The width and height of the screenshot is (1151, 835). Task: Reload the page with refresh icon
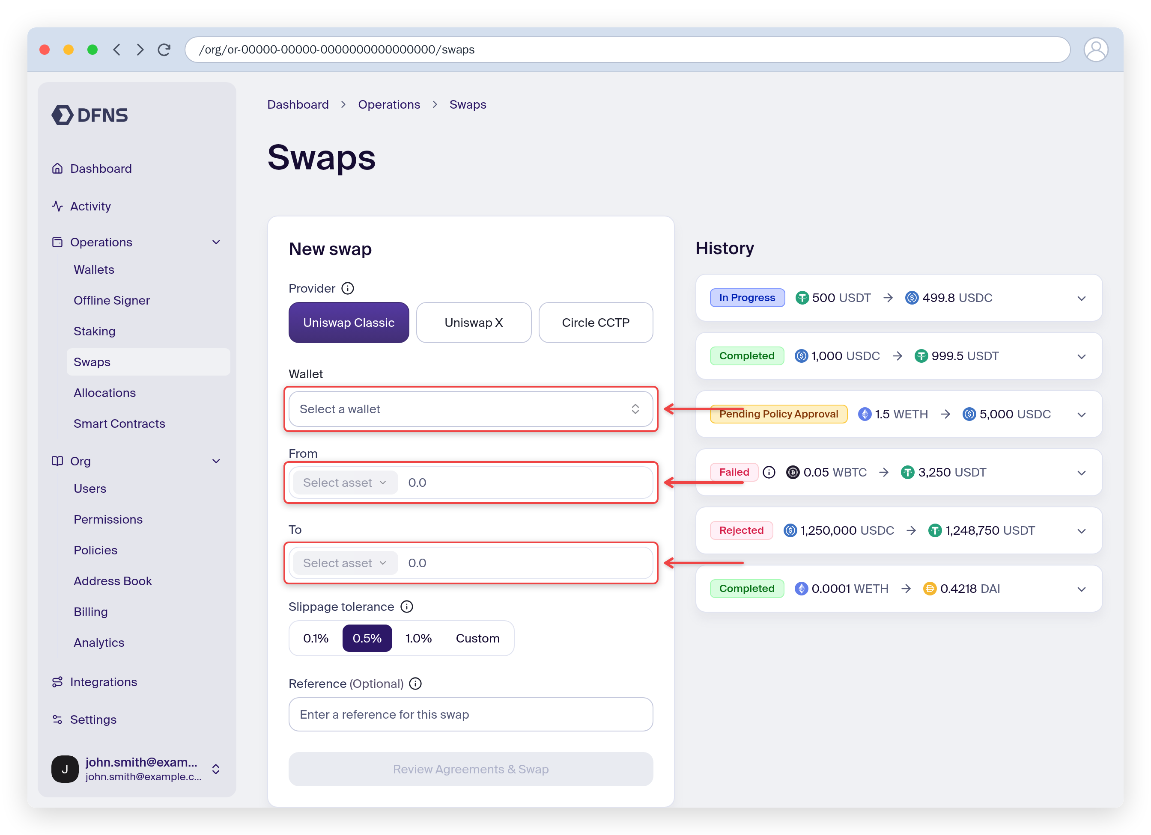tap(164, 50)
